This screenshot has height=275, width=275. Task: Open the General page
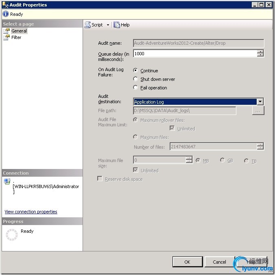click(x=19, y=31)
